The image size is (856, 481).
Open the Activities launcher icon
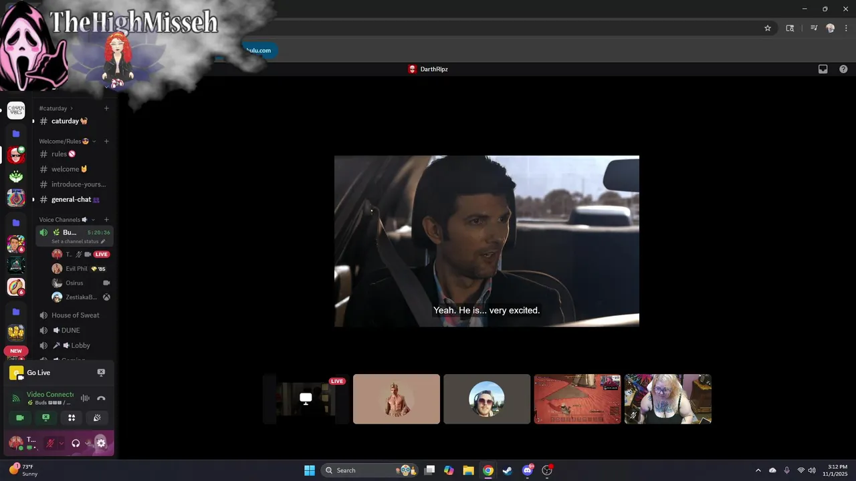[72, 418]
